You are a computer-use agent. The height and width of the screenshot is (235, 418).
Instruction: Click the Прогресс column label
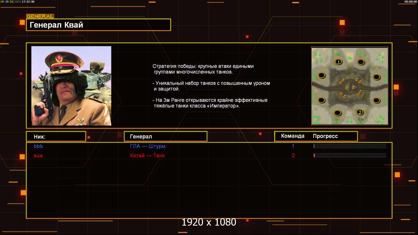(325, 136)
